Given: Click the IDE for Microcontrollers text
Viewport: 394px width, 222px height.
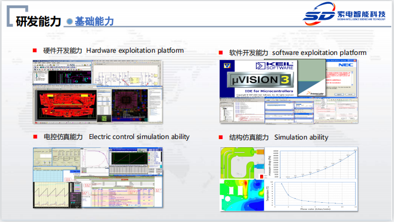Looking at the screenshot, I should click(269, 91).
